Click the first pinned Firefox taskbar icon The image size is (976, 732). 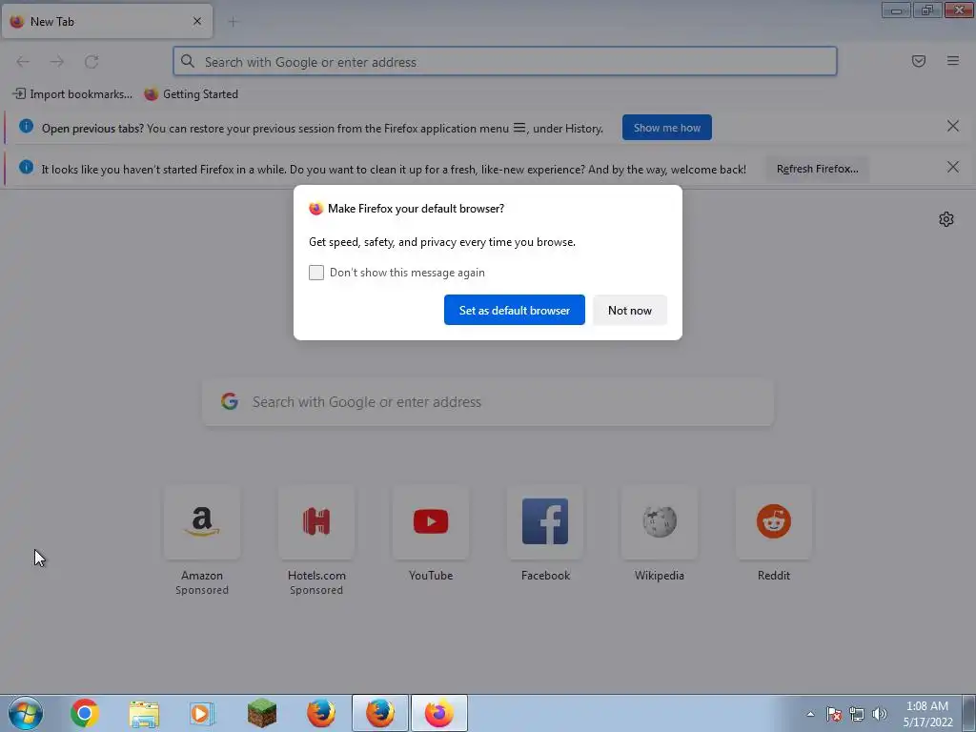pos(321,713)
